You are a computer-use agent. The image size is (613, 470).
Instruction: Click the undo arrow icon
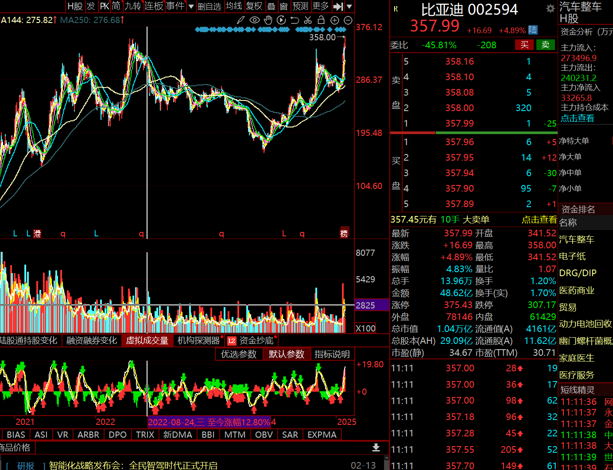pos(295,20)
